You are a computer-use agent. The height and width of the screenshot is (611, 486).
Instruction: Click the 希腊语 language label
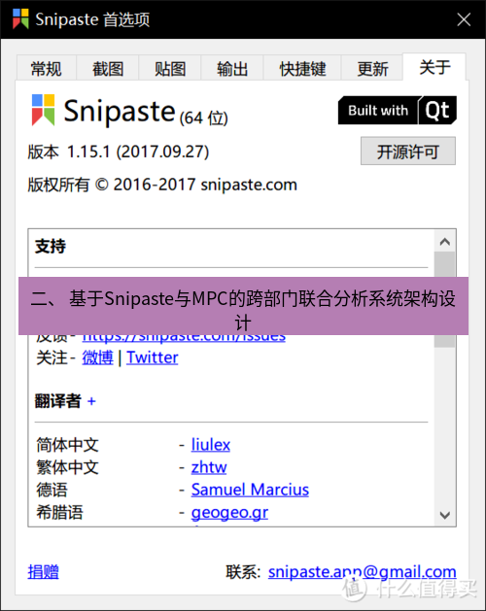[x=59, y=513]
